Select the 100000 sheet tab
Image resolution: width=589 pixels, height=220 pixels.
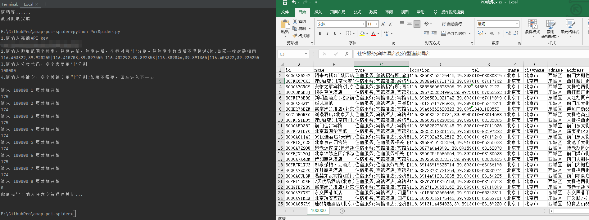318,211
